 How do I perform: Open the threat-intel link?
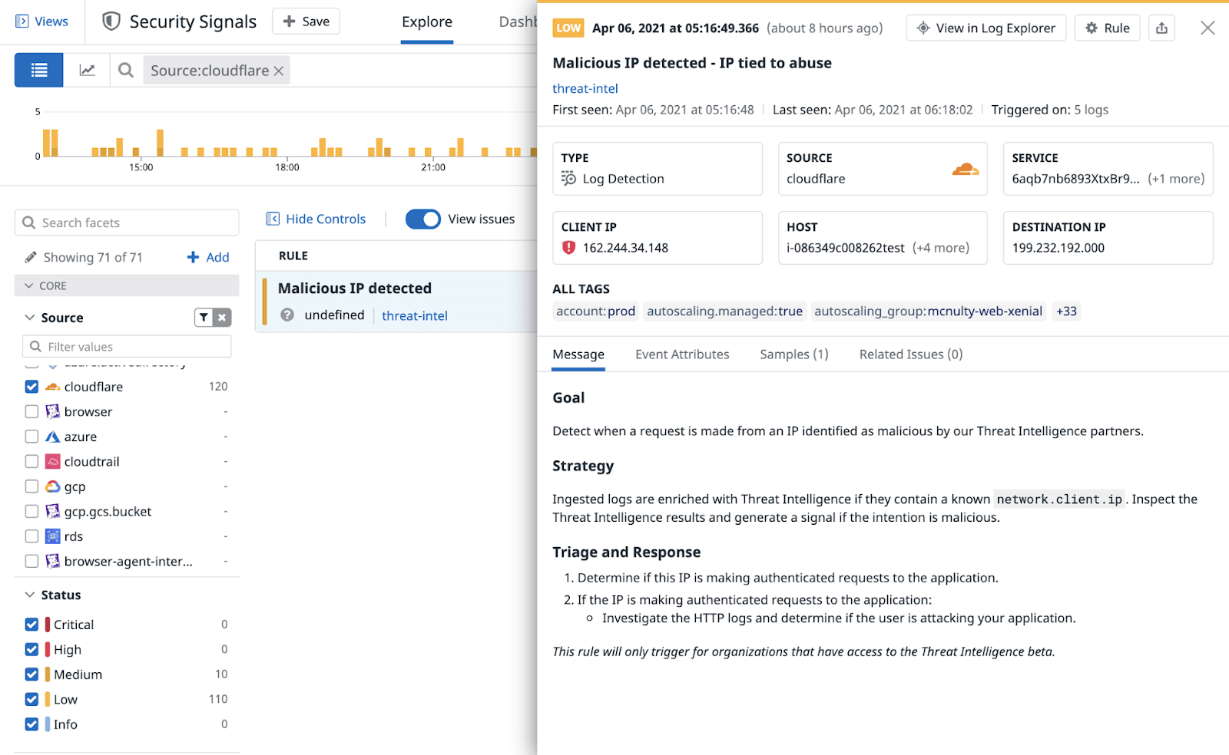(585, 88)
